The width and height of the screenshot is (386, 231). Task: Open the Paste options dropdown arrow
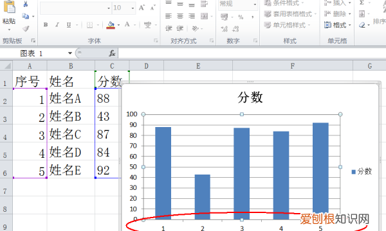pos(9,30)
